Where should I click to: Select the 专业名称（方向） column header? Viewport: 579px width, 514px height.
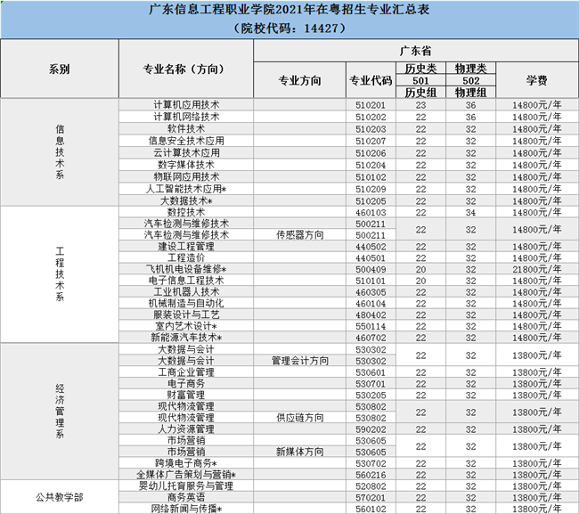coord(185,69)
